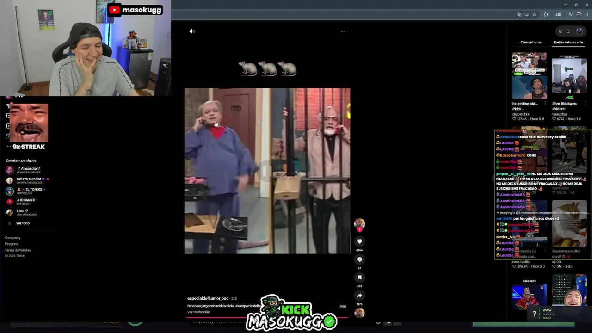Image resolution: width=592 pixels, height=333 pixels.
Task: Open the TikTok profile avatar in pill
Action: [x=579, y=31]
